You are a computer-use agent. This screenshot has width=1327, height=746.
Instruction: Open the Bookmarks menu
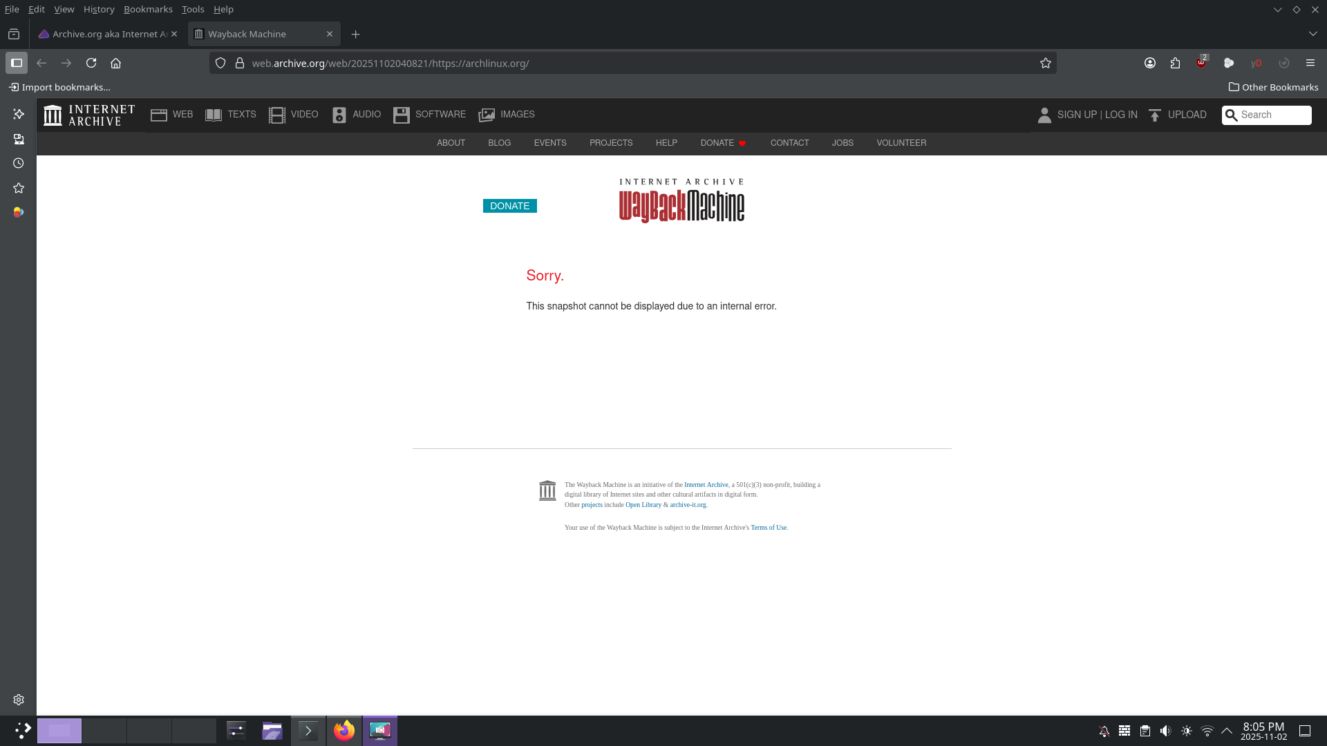click(x=148, y=9)
